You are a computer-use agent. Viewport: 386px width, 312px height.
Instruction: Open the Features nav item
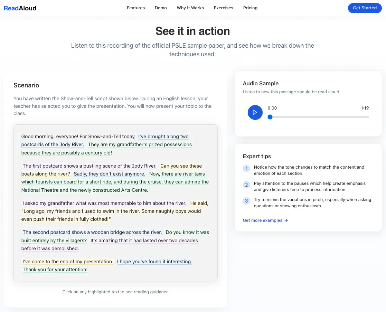136,8
